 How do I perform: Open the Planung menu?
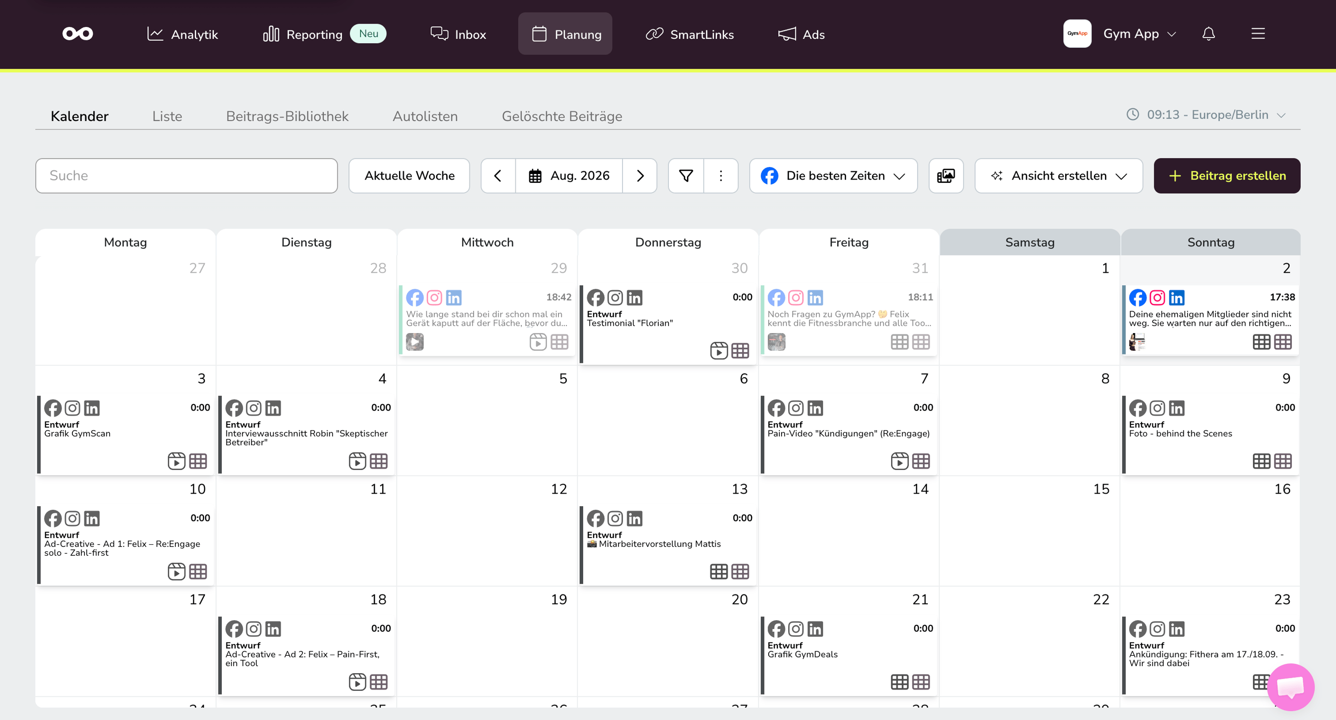tap(565, 34)
